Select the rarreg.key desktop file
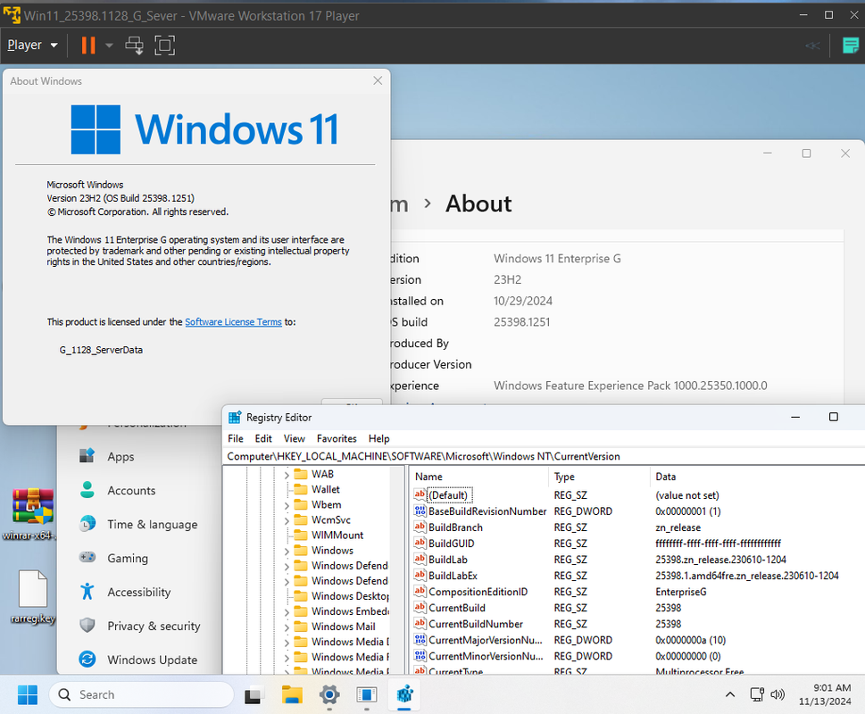The image size is (865, 714). click(32, 597)
